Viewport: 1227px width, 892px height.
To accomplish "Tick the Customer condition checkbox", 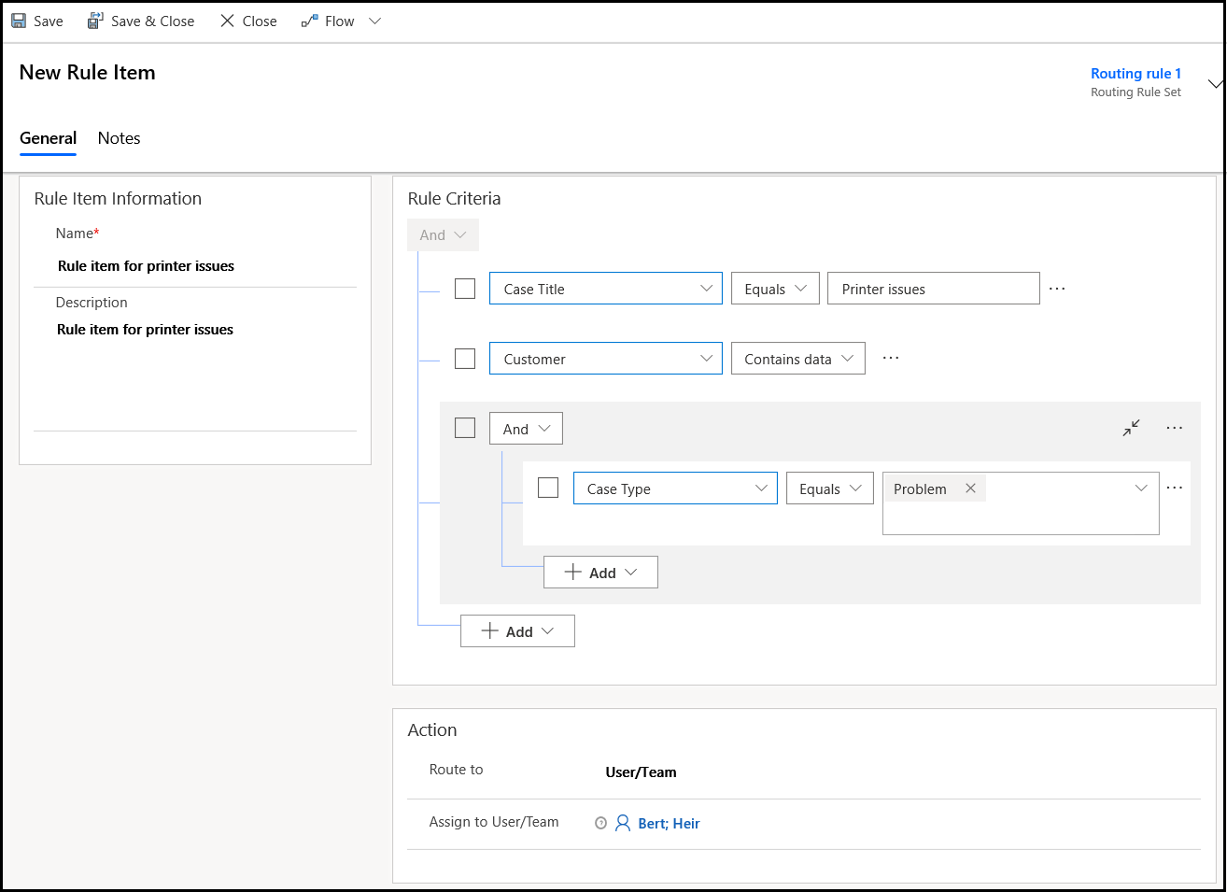I will coord(465,359).
